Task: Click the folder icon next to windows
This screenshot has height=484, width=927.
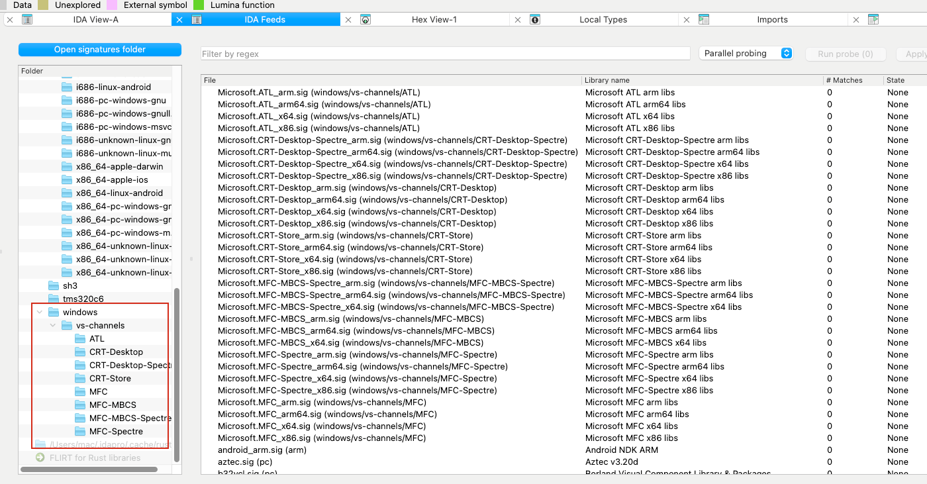Action: [x=54, y=312]
